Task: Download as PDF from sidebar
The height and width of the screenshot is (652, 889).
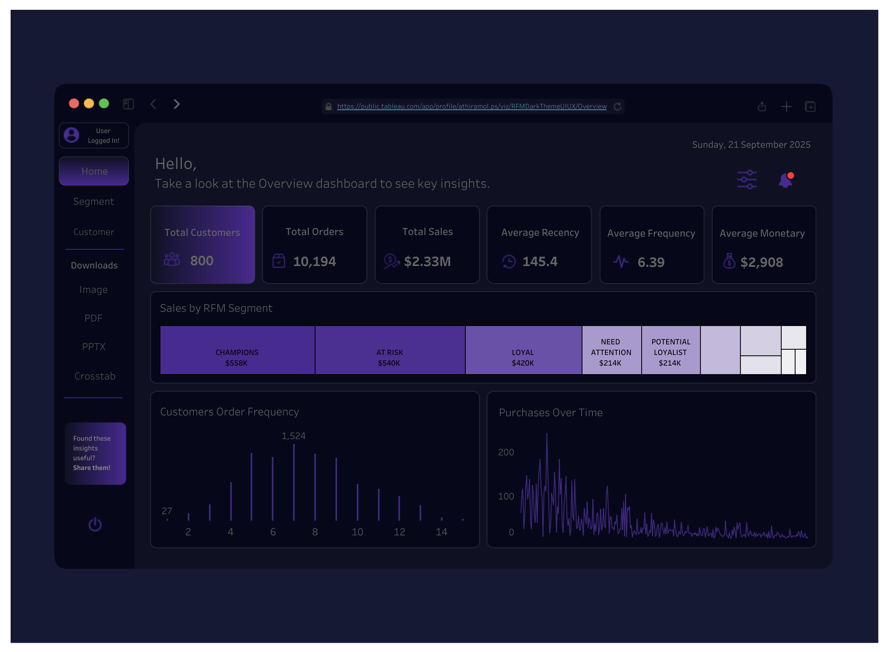Action: 93,318
